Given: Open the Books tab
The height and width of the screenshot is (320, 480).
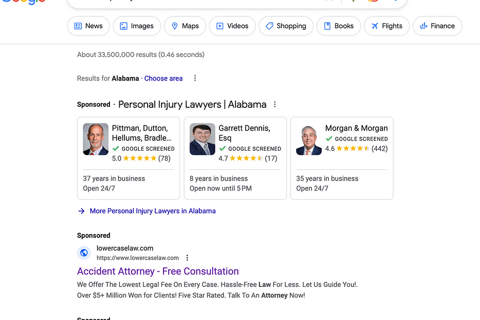Looking at the screenshot, I should pos(339,26).
